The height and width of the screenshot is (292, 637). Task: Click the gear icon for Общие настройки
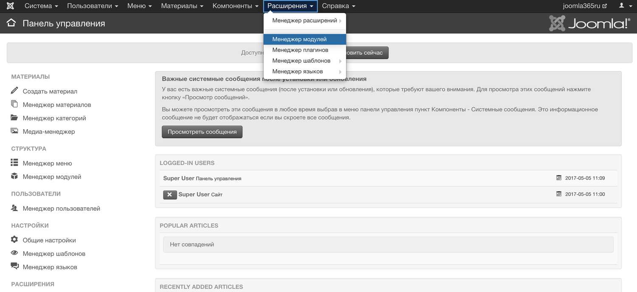14,240
